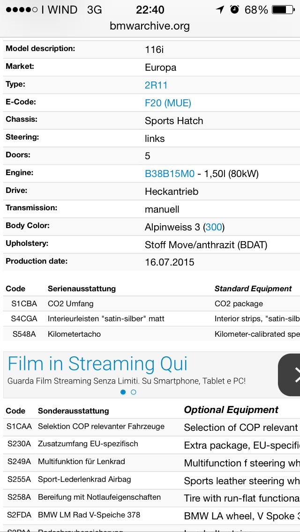Select the 116i model description value

point(155,50)
